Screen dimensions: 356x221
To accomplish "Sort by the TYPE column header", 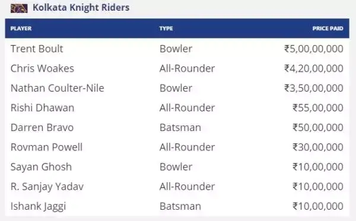I will [x=166, y=28].
